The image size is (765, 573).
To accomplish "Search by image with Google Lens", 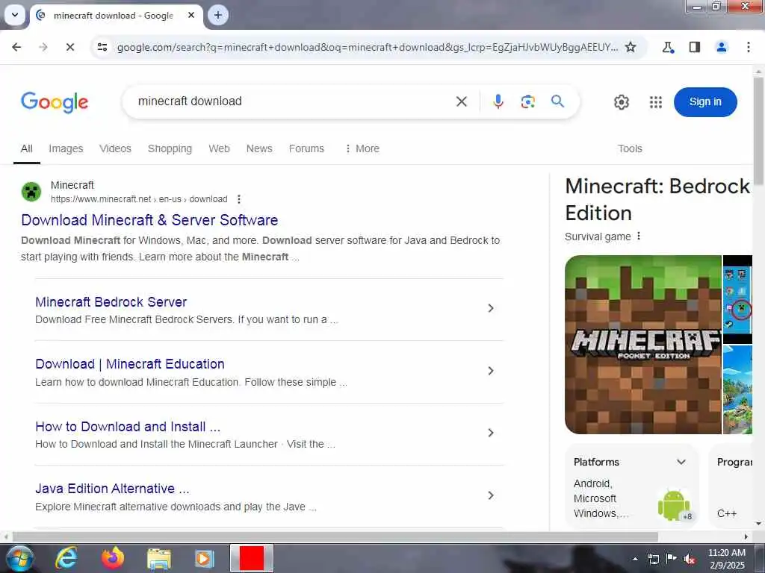I will click(528, 101).
